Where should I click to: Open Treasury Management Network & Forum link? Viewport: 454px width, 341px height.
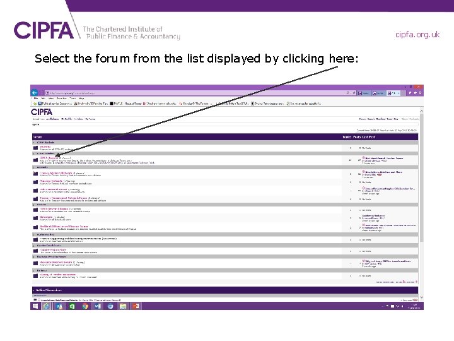(64, 198)
